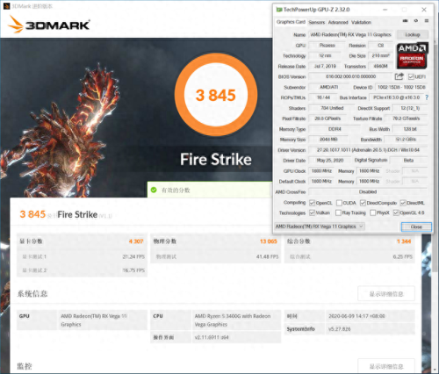The height and width of the screenshot is (374, 439).
Task: Toggle the UEFI checkbox
Action: pyautogui.click(x=411, y=76)
